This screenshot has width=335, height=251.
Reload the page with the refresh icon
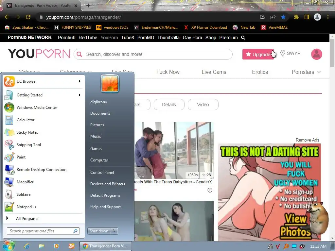pos(28,17)
